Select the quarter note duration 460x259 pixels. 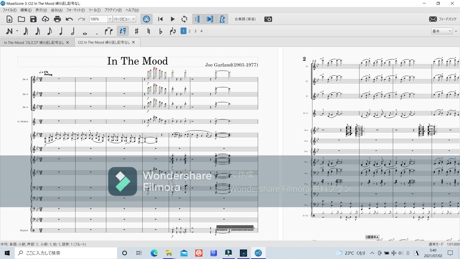[x=61, y=31]
